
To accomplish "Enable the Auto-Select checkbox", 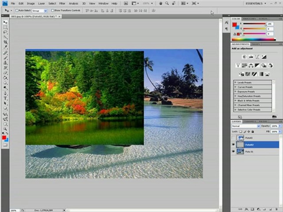I will click(x=17, y=11).
